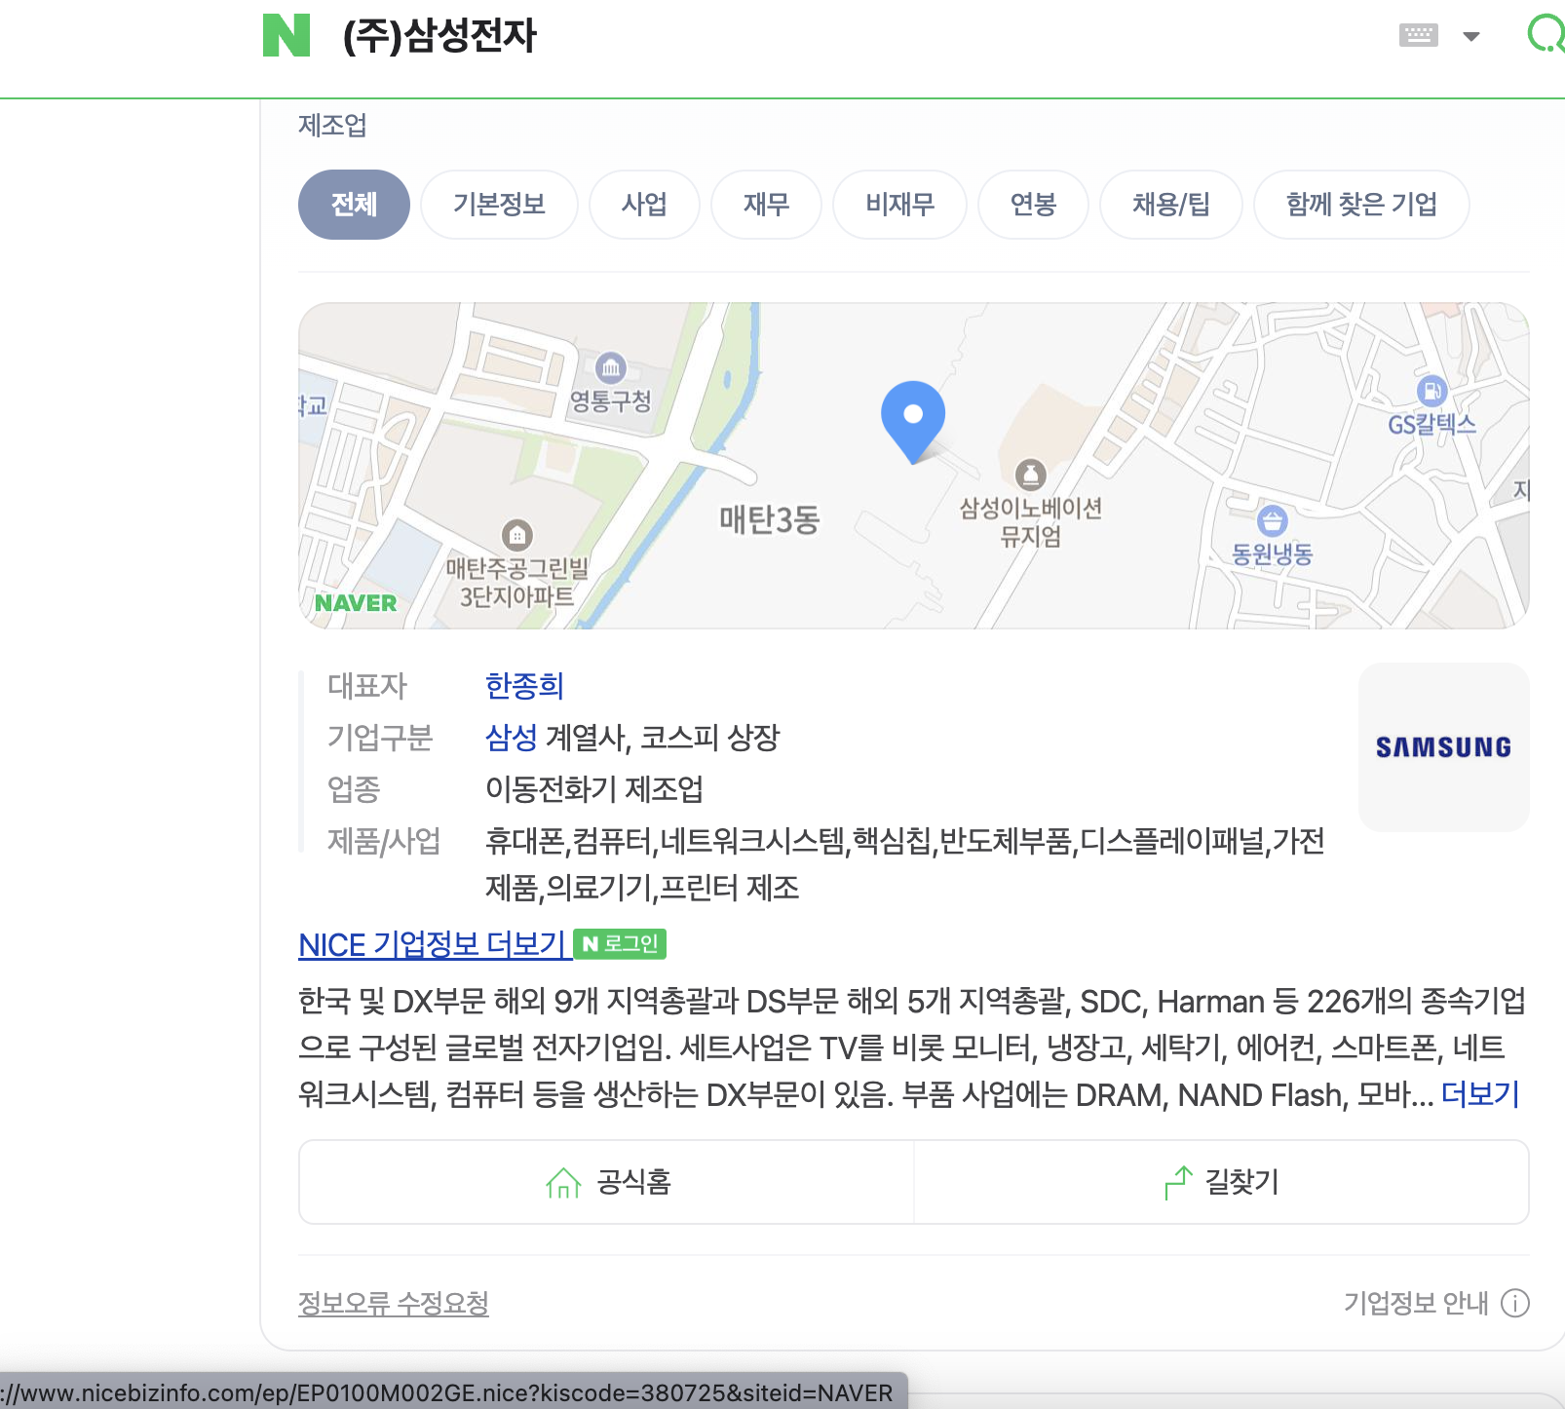Select the 비재무 tab
The image size is (1565, 1409).
[x=899, y=205]
